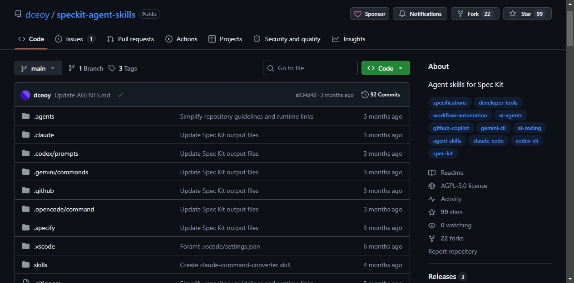
Task: Click the search icon in Go to file
Action: click(x=271, y=68)
